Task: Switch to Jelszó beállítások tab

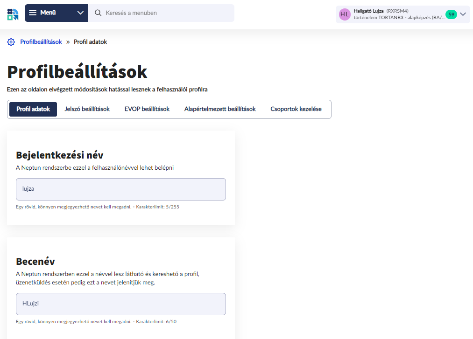Action: pos(87,109)
